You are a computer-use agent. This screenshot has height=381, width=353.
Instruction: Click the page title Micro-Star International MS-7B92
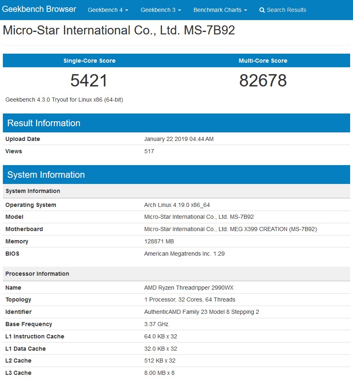click(x=118, y=30)
